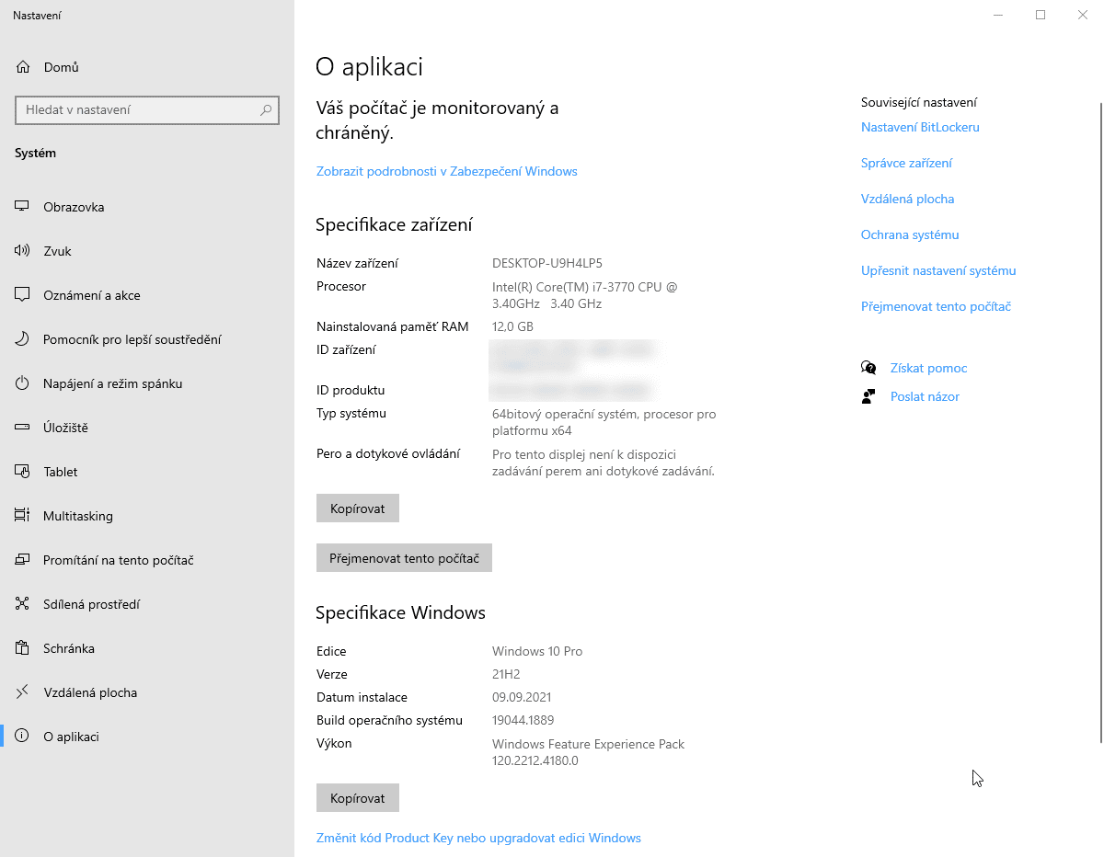Go to Vzdálená plocha sidebar item
The image size is (1104, 857).
click(x=90, y=692)
